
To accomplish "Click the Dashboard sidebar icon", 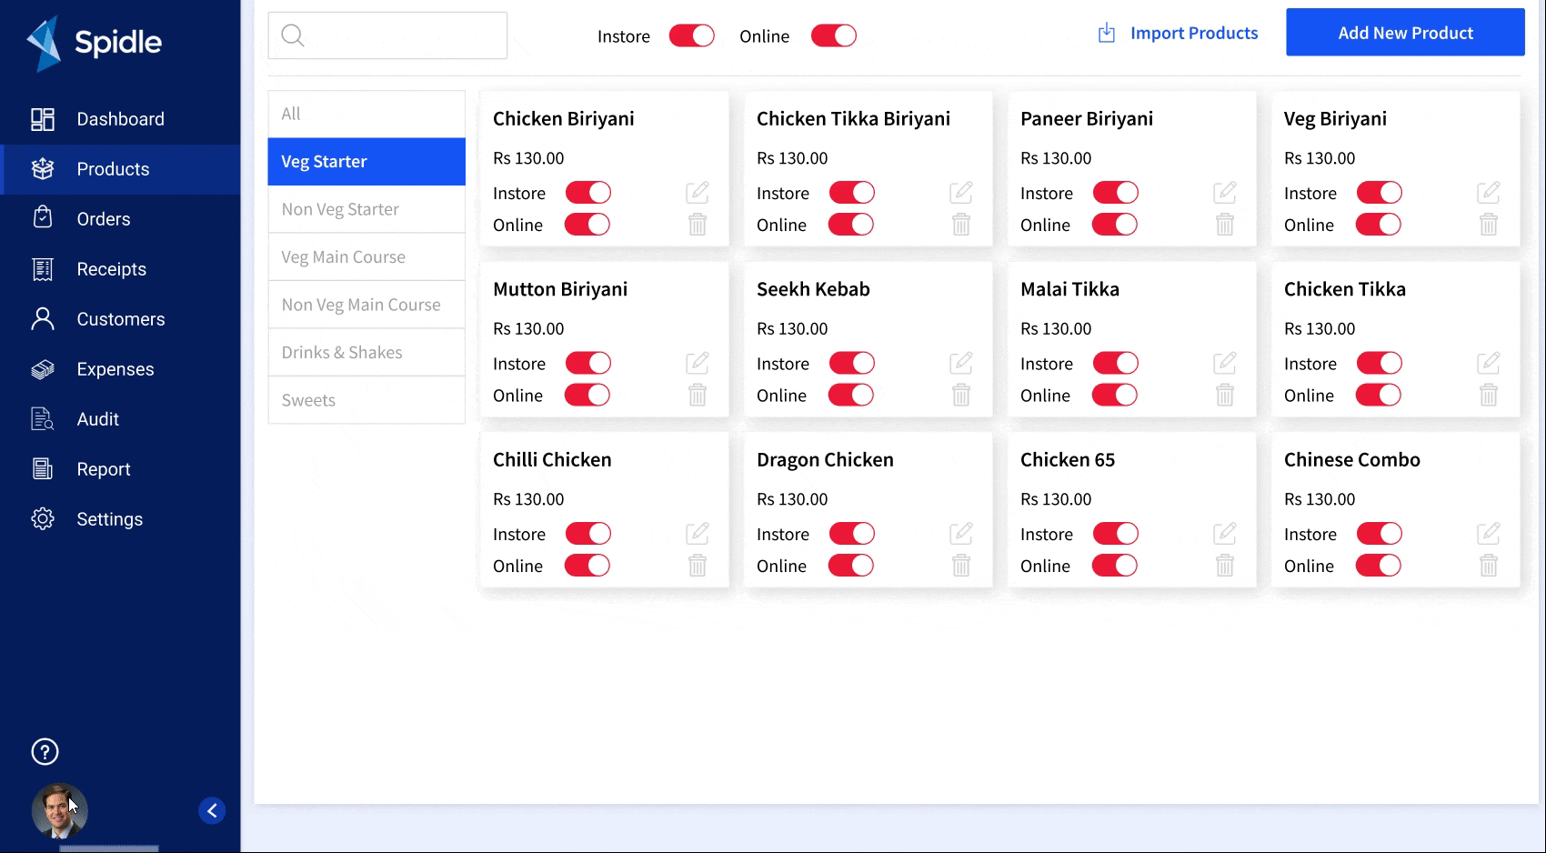I will point(43,119).
